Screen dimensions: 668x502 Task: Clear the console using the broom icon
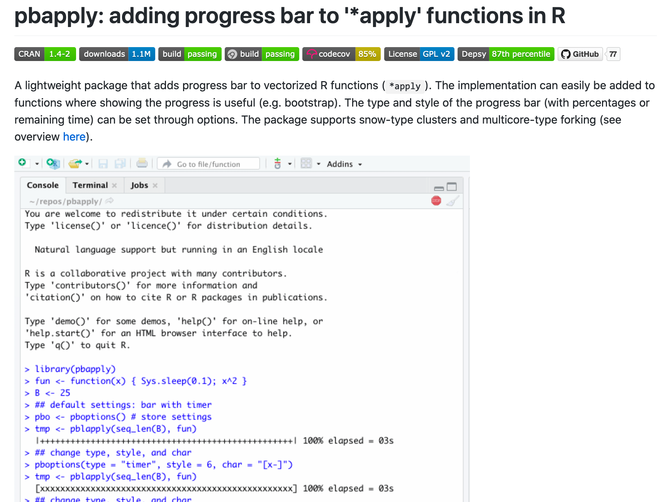click(x=452, y=200)
